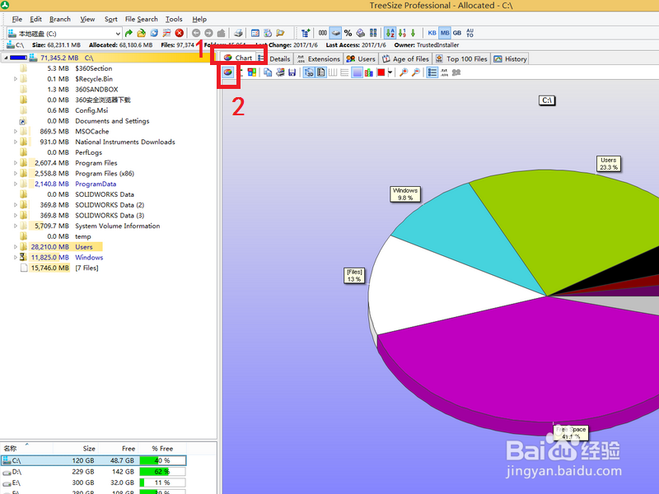
Task: Zoom in on the chart
Action: pos(404,72)
